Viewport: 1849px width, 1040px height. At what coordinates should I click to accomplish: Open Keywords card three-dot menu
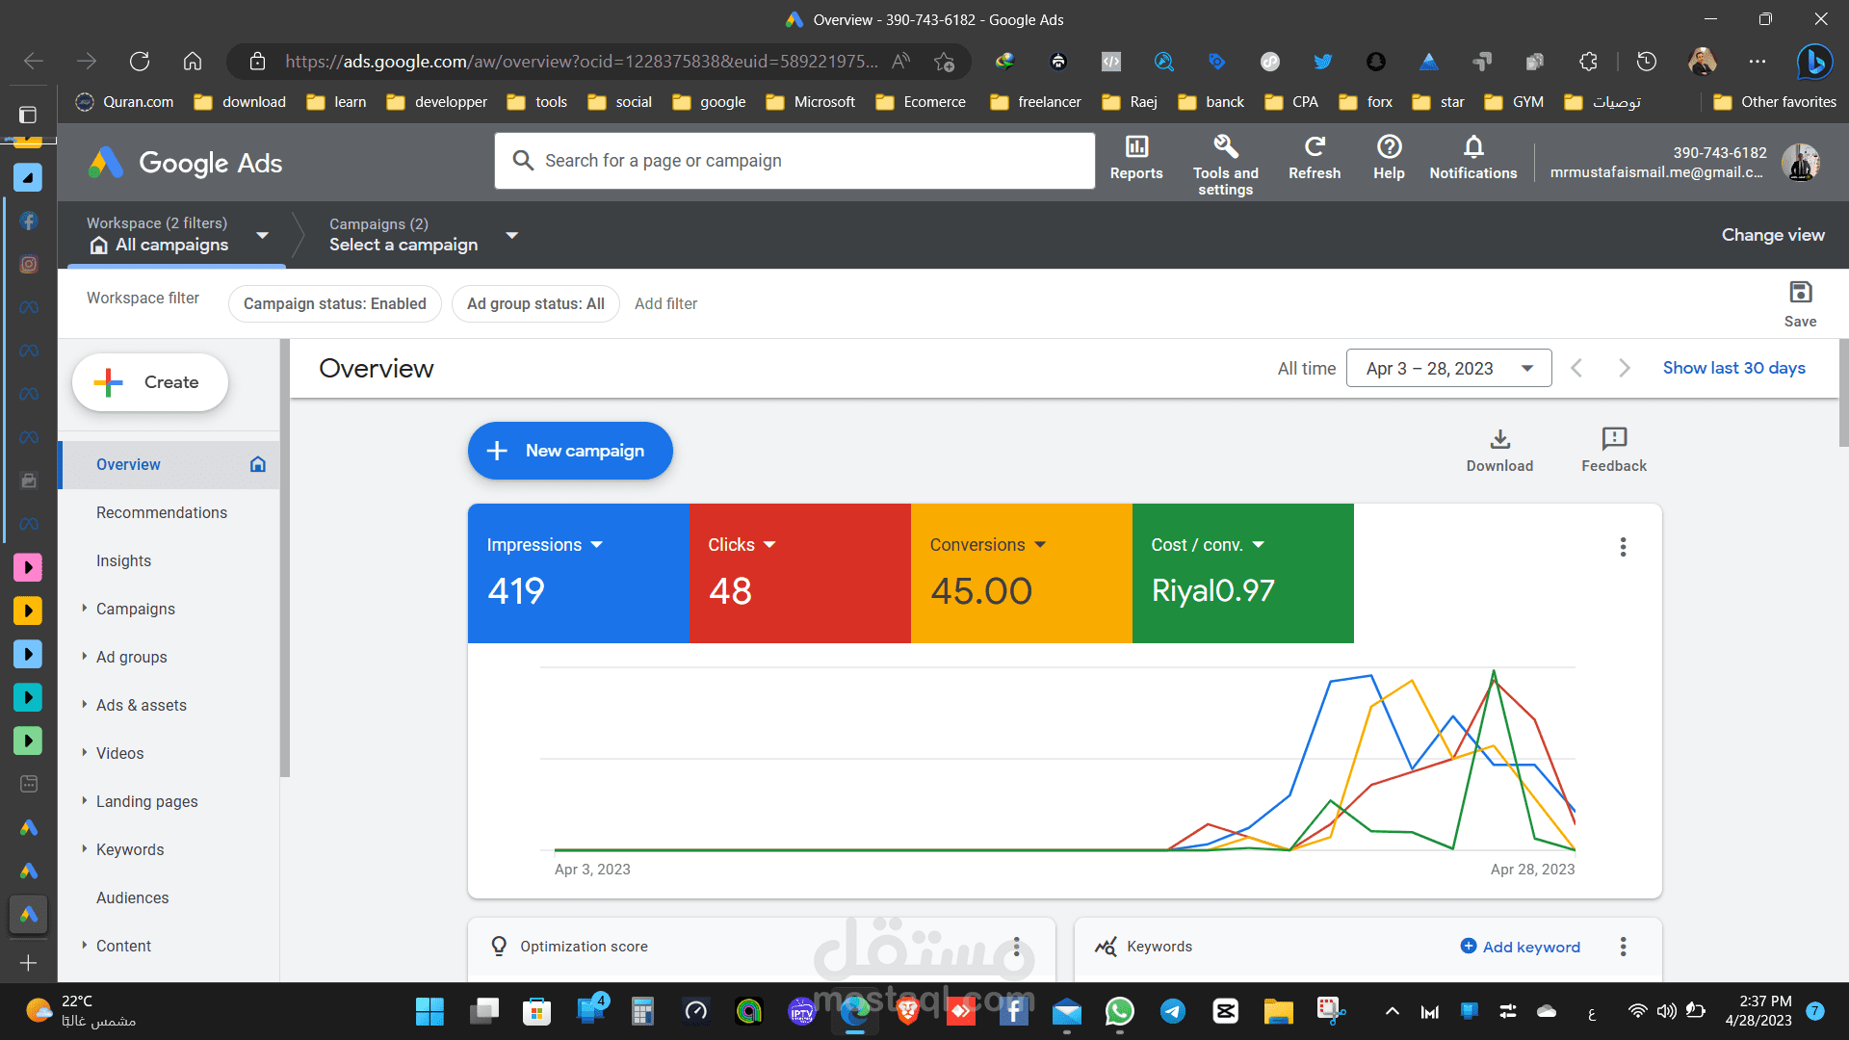(x=1623, y=947)
